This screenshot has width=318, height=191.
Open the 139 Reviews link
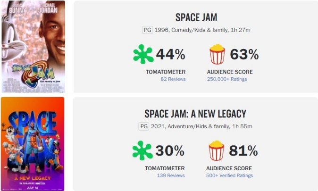coord(171,175)
